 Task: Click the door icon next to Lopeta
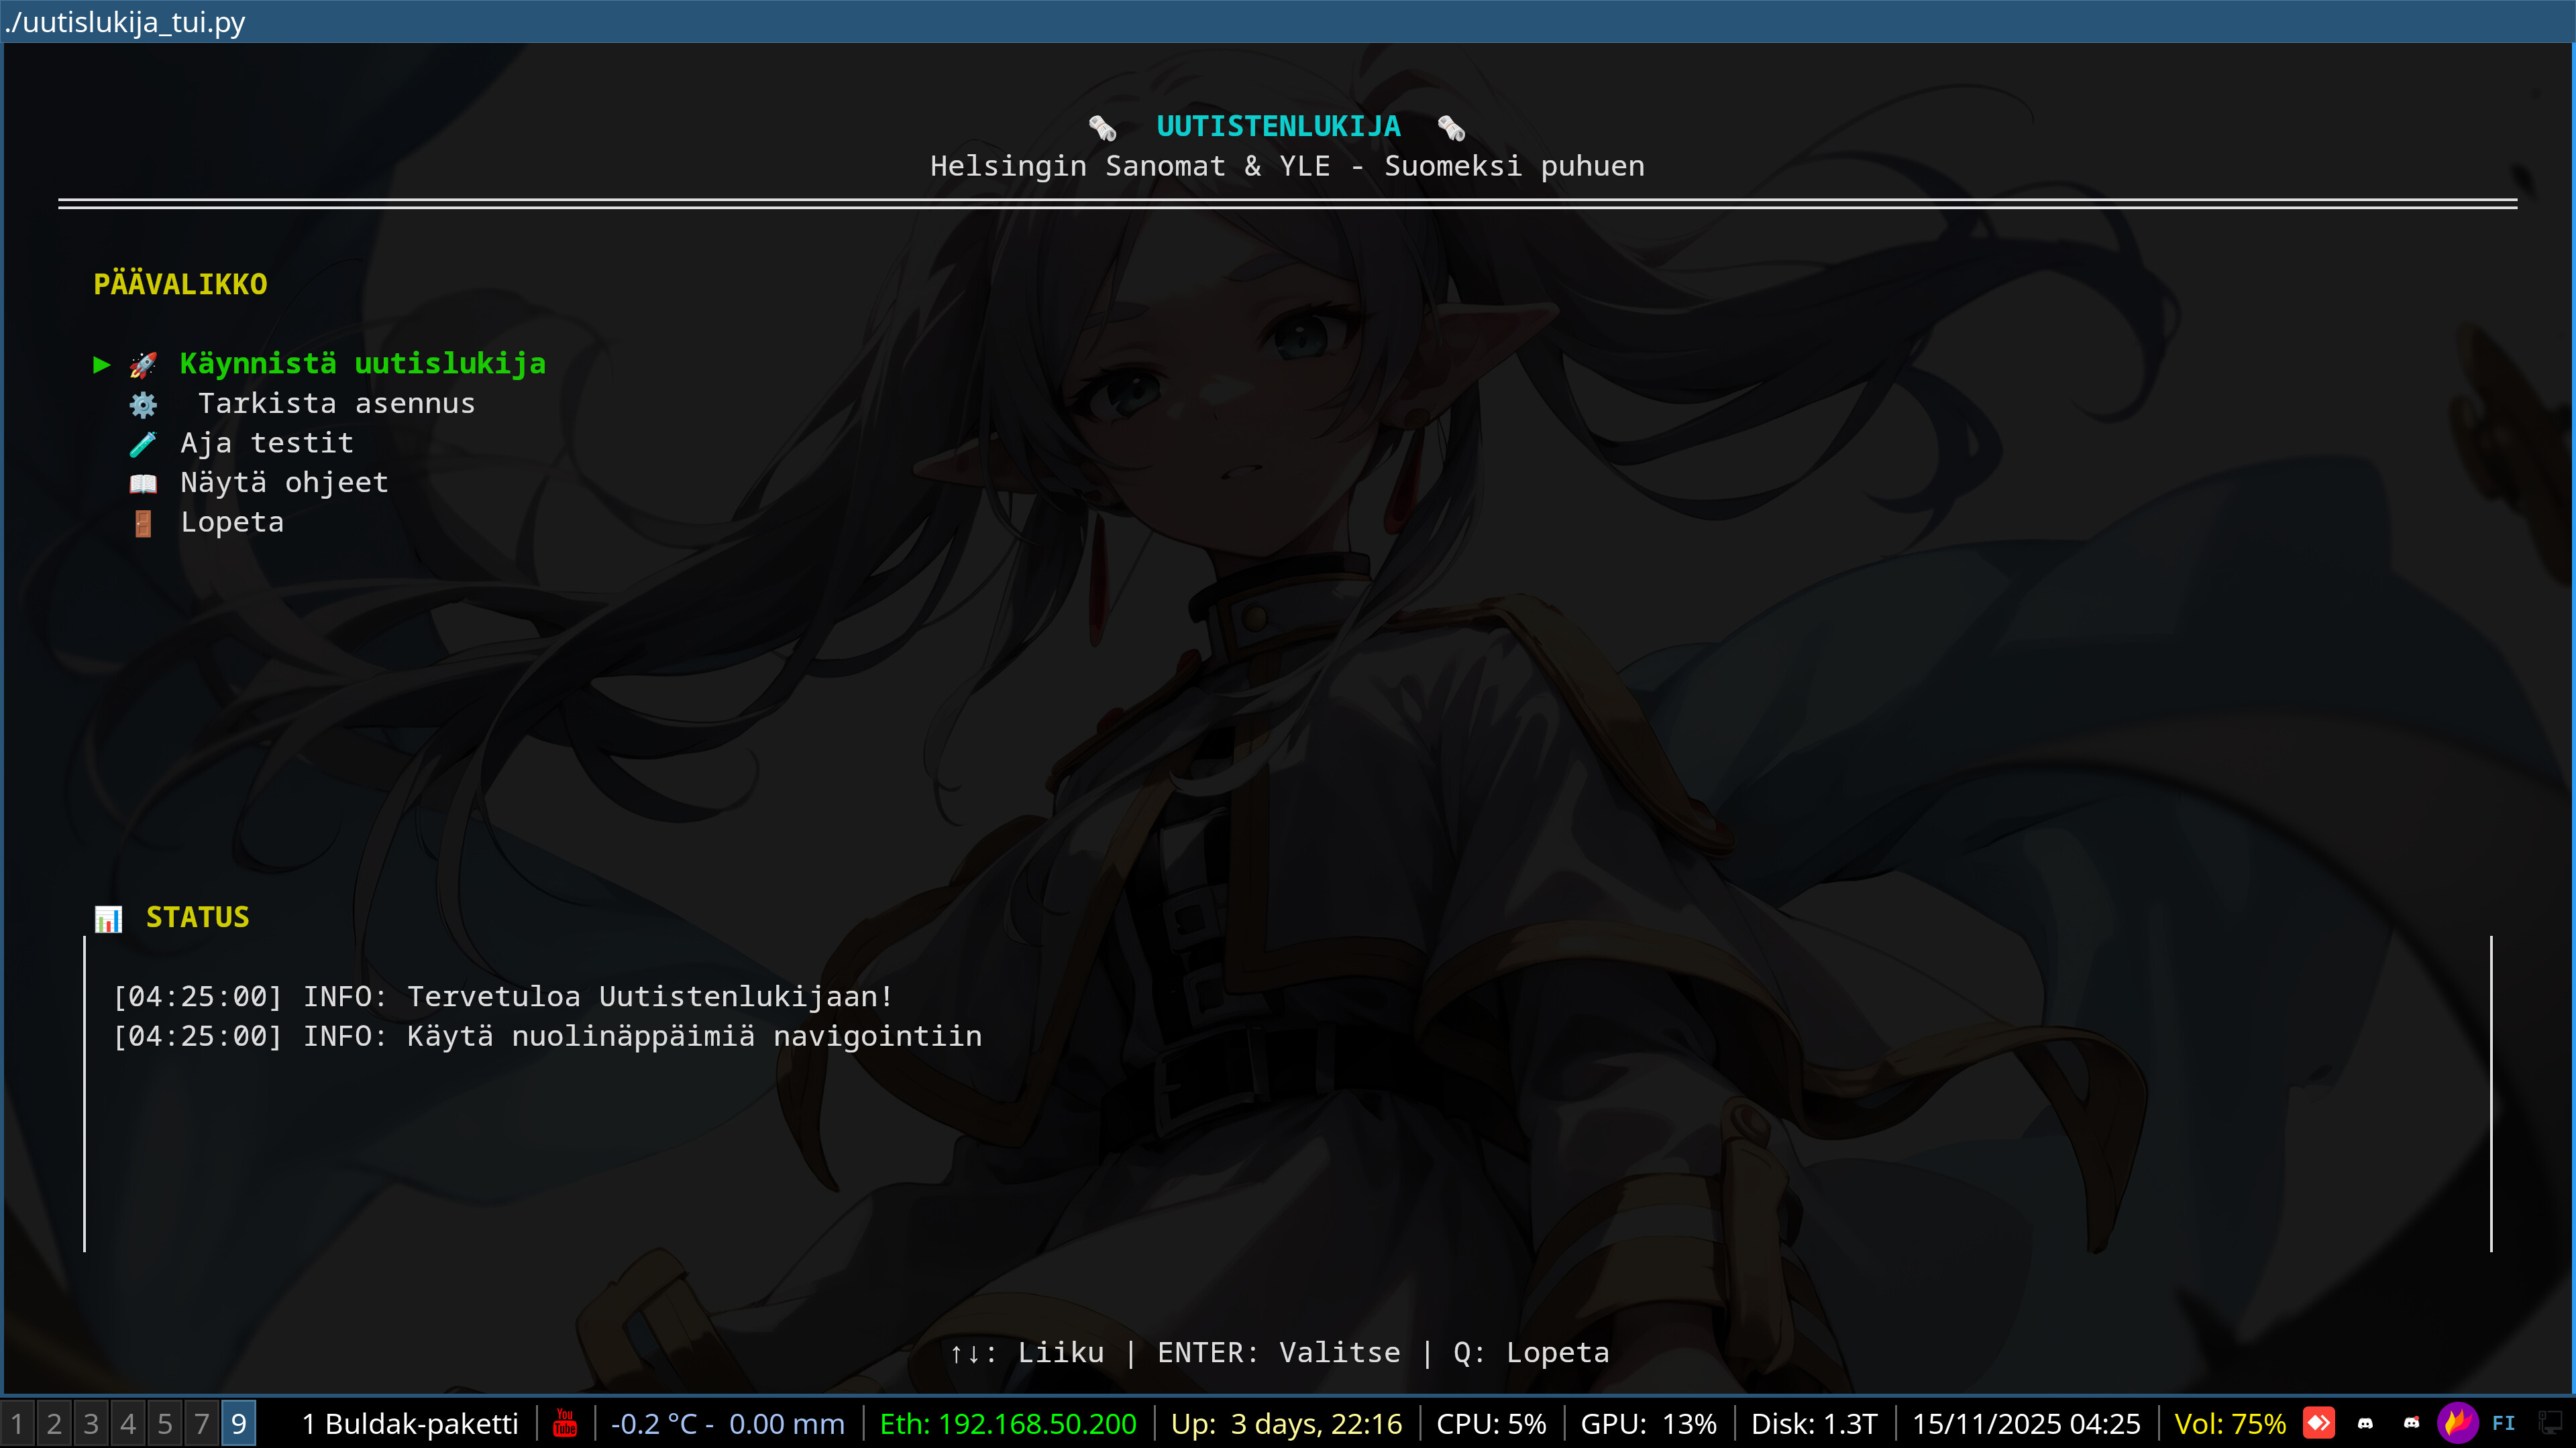coord(143,524)
